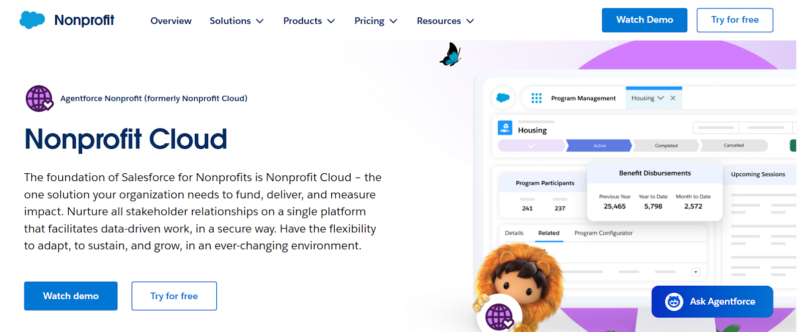This screenshot has height=332, width=797.
Task: Expand the Pricing chevron arrow
Action: pyautogui.click(x=393, y=21)
